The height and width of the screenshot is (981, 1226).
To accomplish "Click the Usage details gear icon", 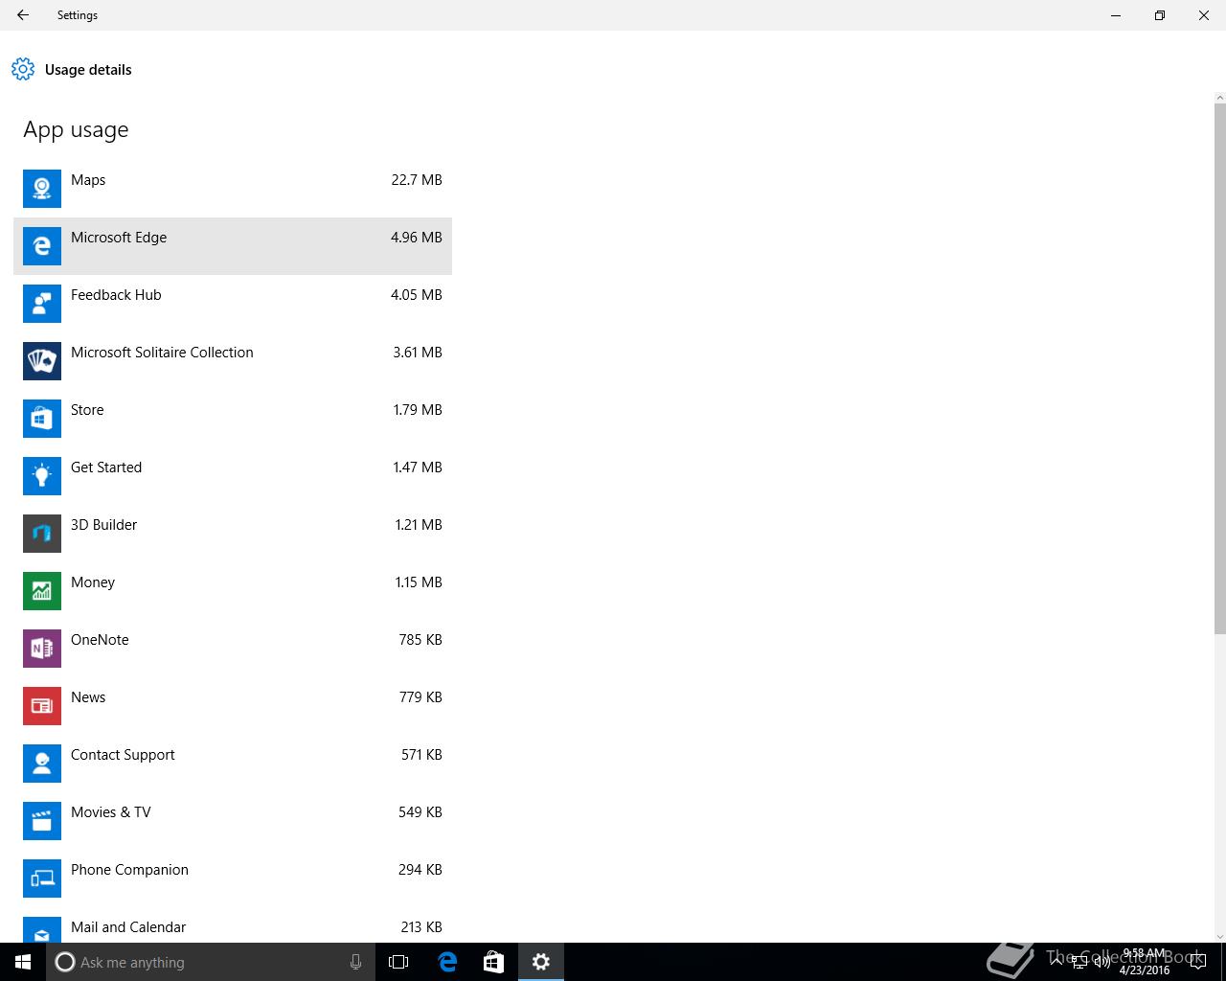I will (x=23, y=69).
